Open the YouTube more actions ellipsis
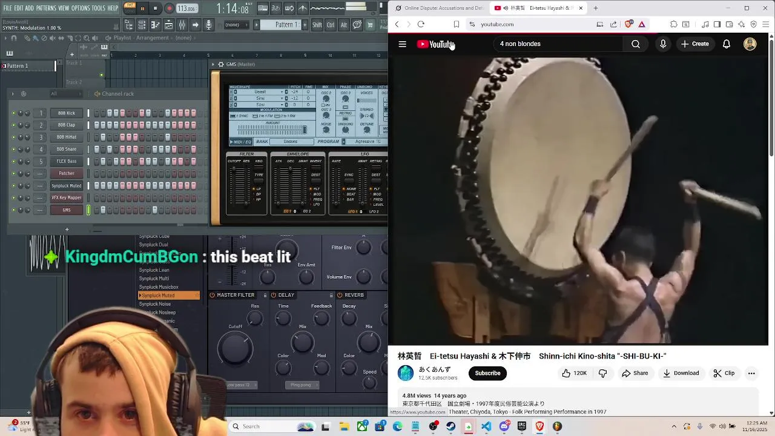The height and width of the screenshot is (436, 775). click(751, 374)
